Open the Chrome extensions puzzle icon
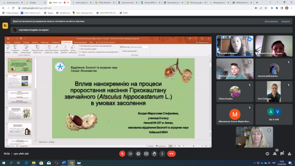This screenshot has height=166, width=295. [x=277, y=8]
